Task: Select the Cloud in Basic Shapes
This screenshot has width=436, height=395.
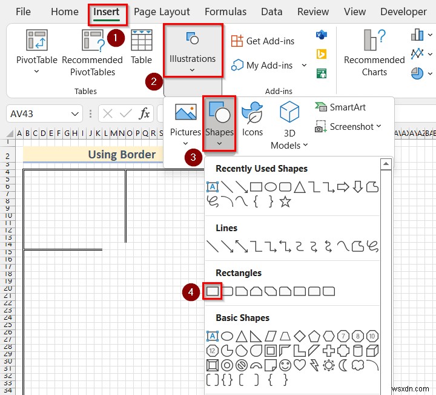Action: pyautogui.click(x=358, y=365)
